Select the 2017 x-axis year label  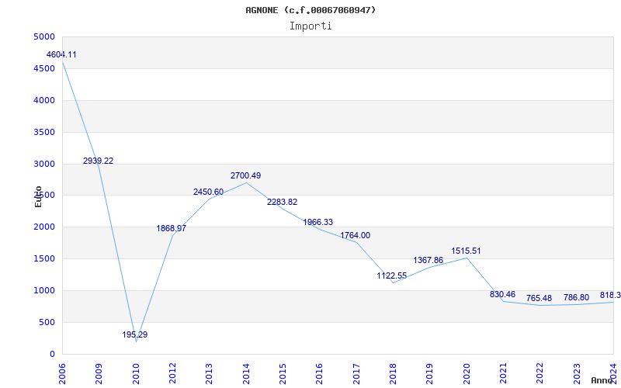(356, 373)
